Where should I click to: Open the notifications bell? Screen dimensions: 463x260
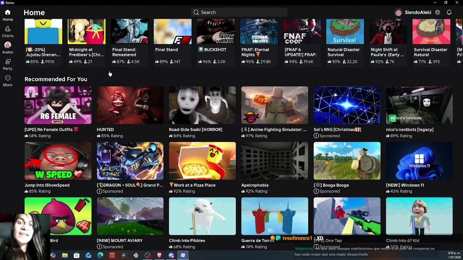coord(449,12)
